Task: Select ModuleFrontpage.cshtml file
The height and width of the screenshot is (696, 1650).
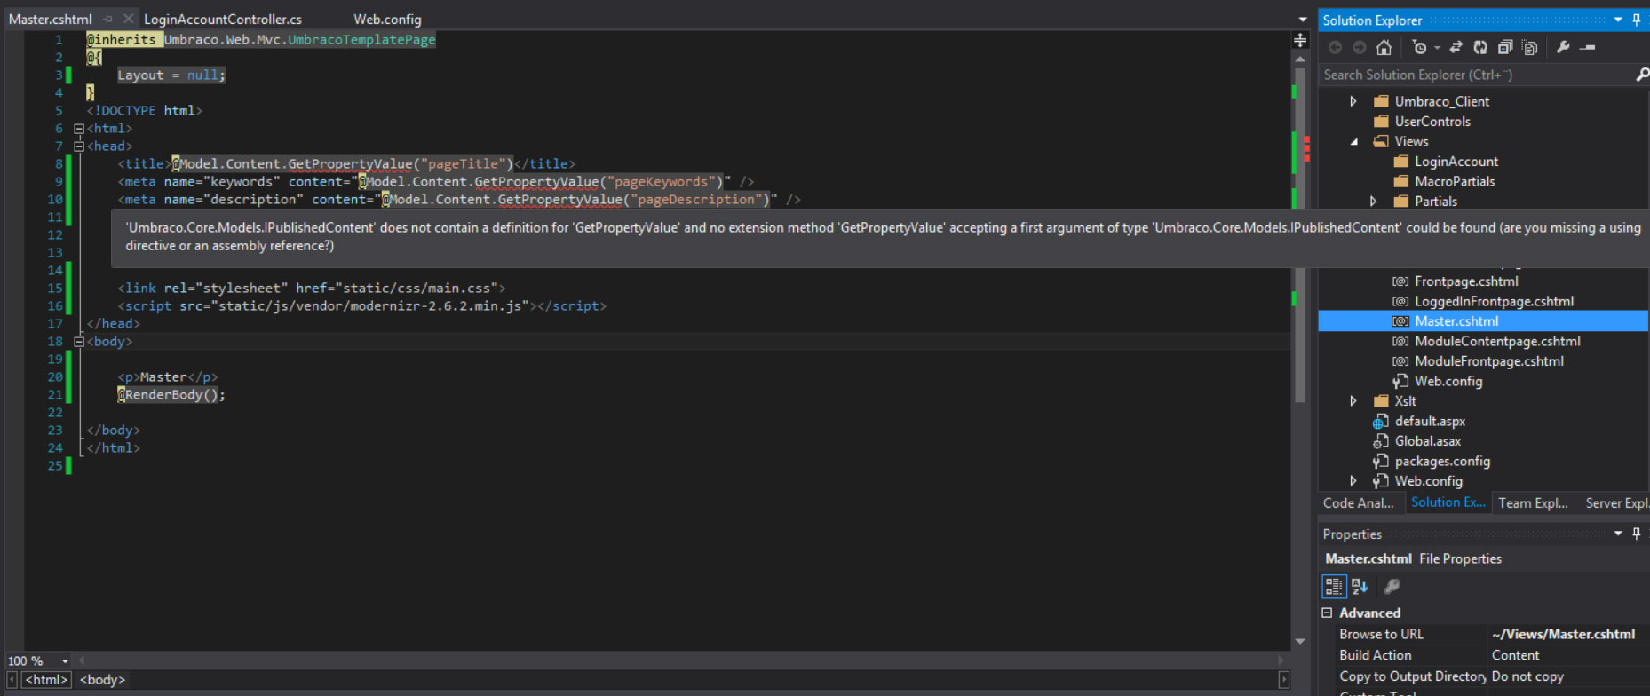Action: tap(1489, 361)
